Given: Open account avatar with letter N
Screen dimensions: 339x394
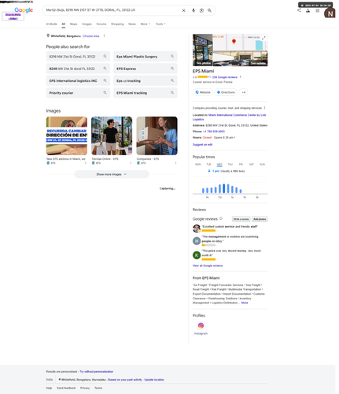Looking at the screenshot, I should pos(330,13).
